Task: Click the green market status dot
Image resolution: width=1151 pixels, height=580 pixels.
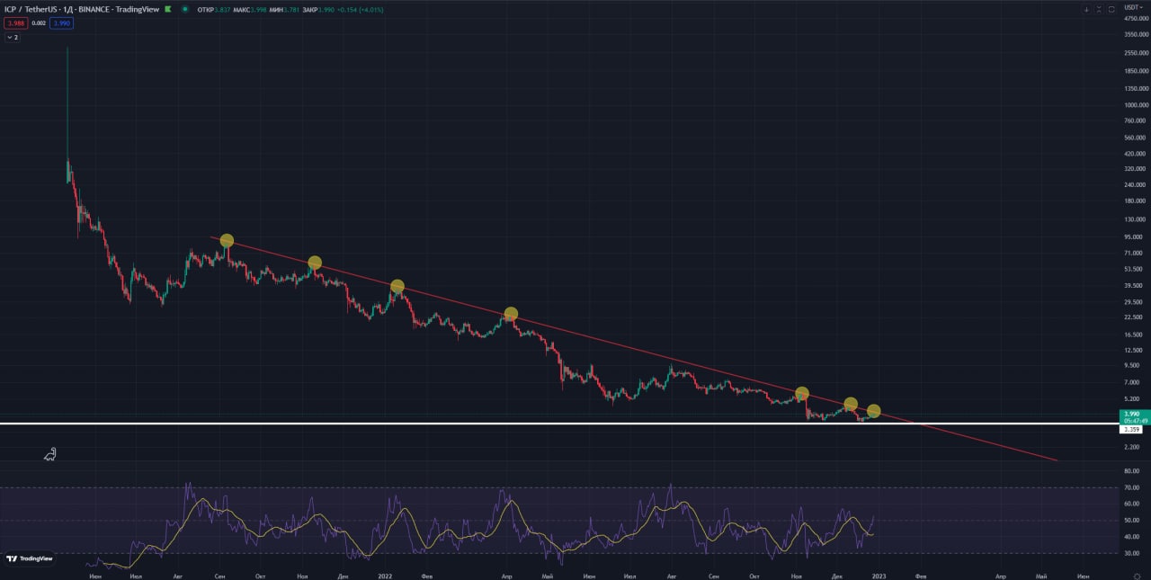Action: (x=185, y=9)
